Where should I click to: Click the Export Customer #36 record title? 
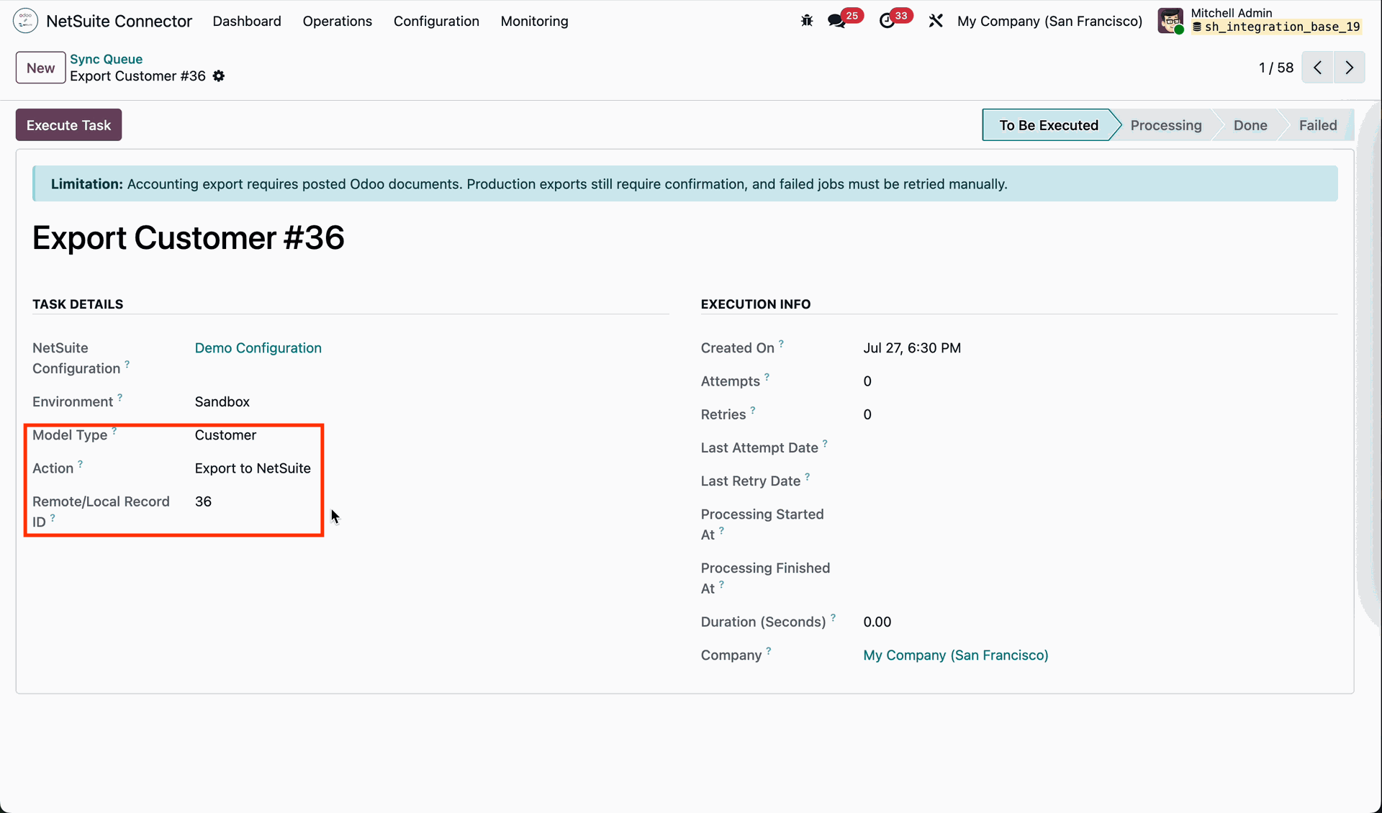(189, 238)
